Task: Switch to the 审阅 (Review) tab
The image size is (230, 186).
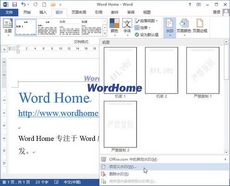Action: [131, 12]
